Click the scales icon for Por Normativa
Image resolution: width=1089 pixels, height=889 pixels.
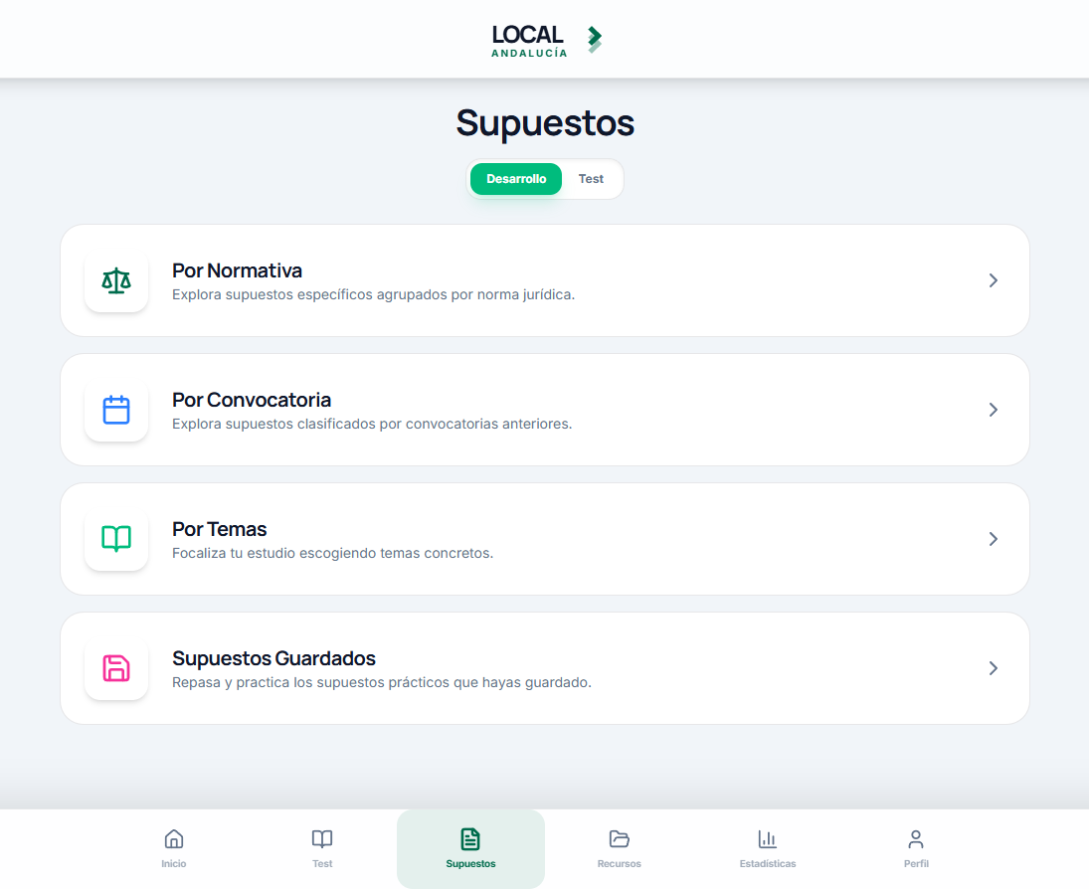tap(116, 280)
